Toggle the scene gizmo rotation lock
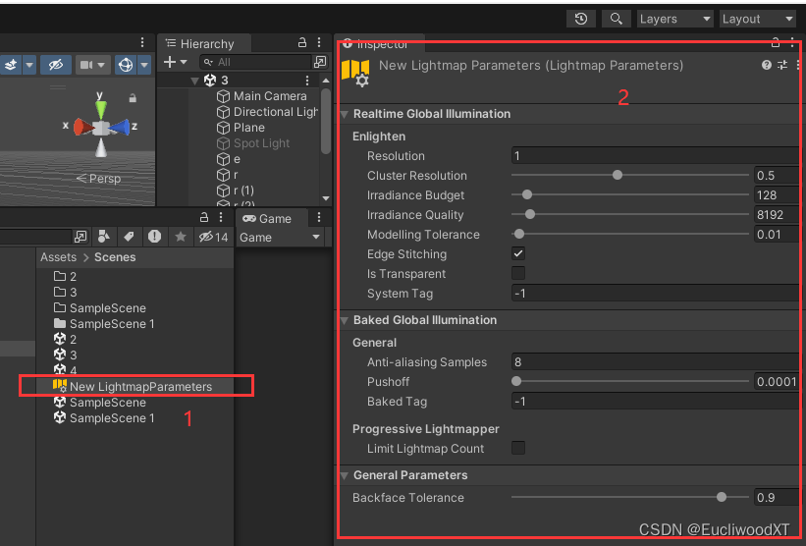The image size is (806, 546). click(x=133, y=97)
